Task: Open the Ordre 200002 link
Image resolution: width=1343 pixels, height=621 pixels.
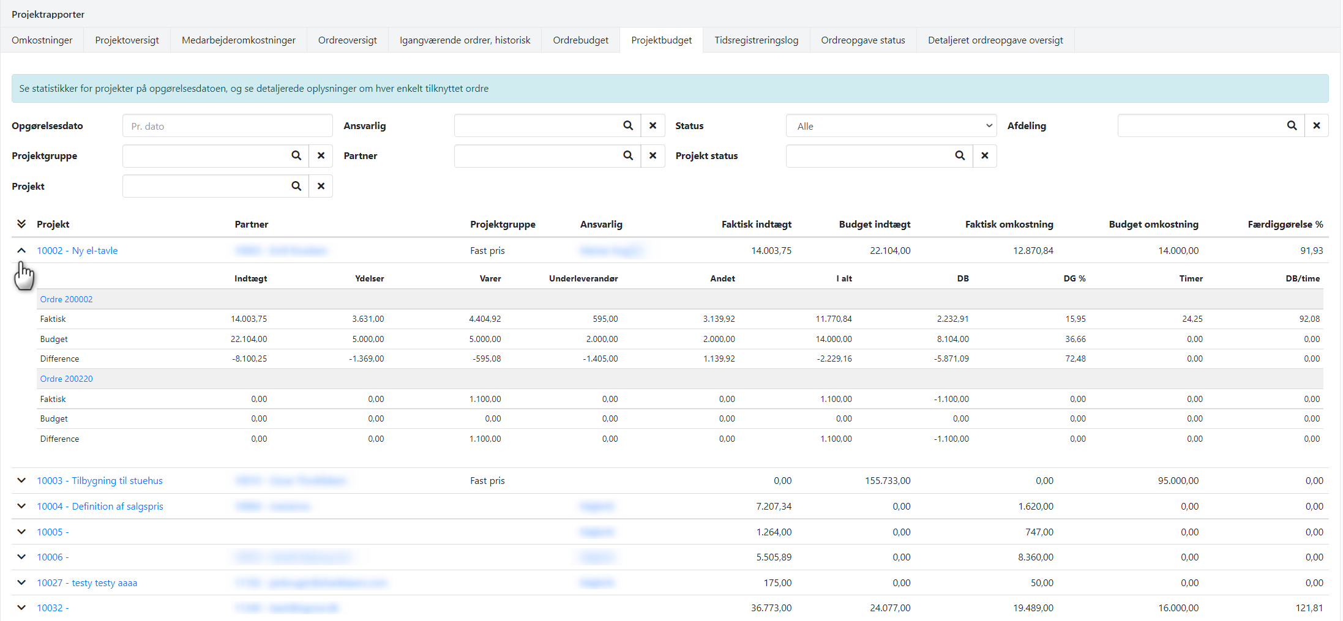Action: pyautogui.click(x=66, y=299)
